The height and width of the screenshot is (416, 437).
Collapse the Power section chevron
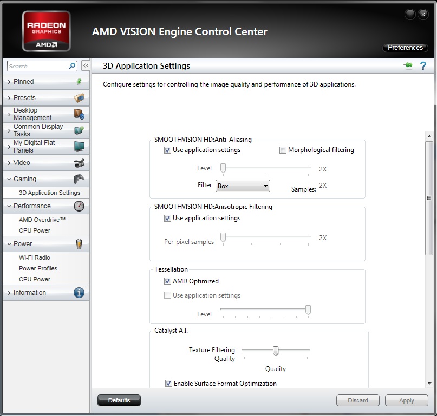(x=9, y=244)
